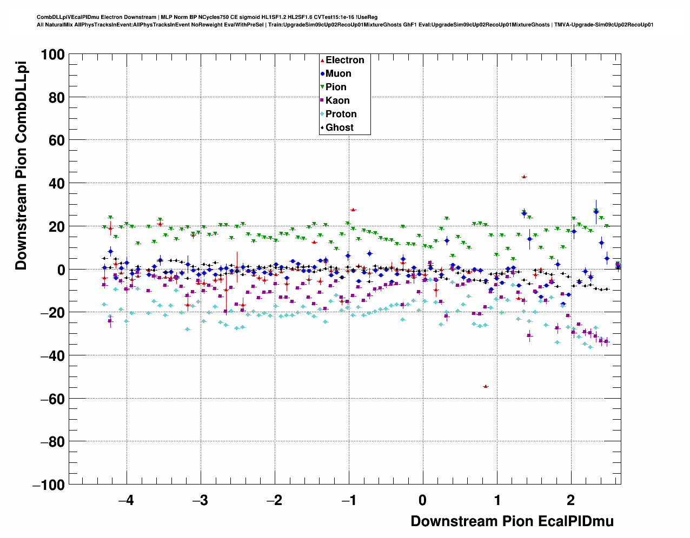Click the Electron outlier point near −54
Viewport: 690px width, 538px height.
(486, 386)
